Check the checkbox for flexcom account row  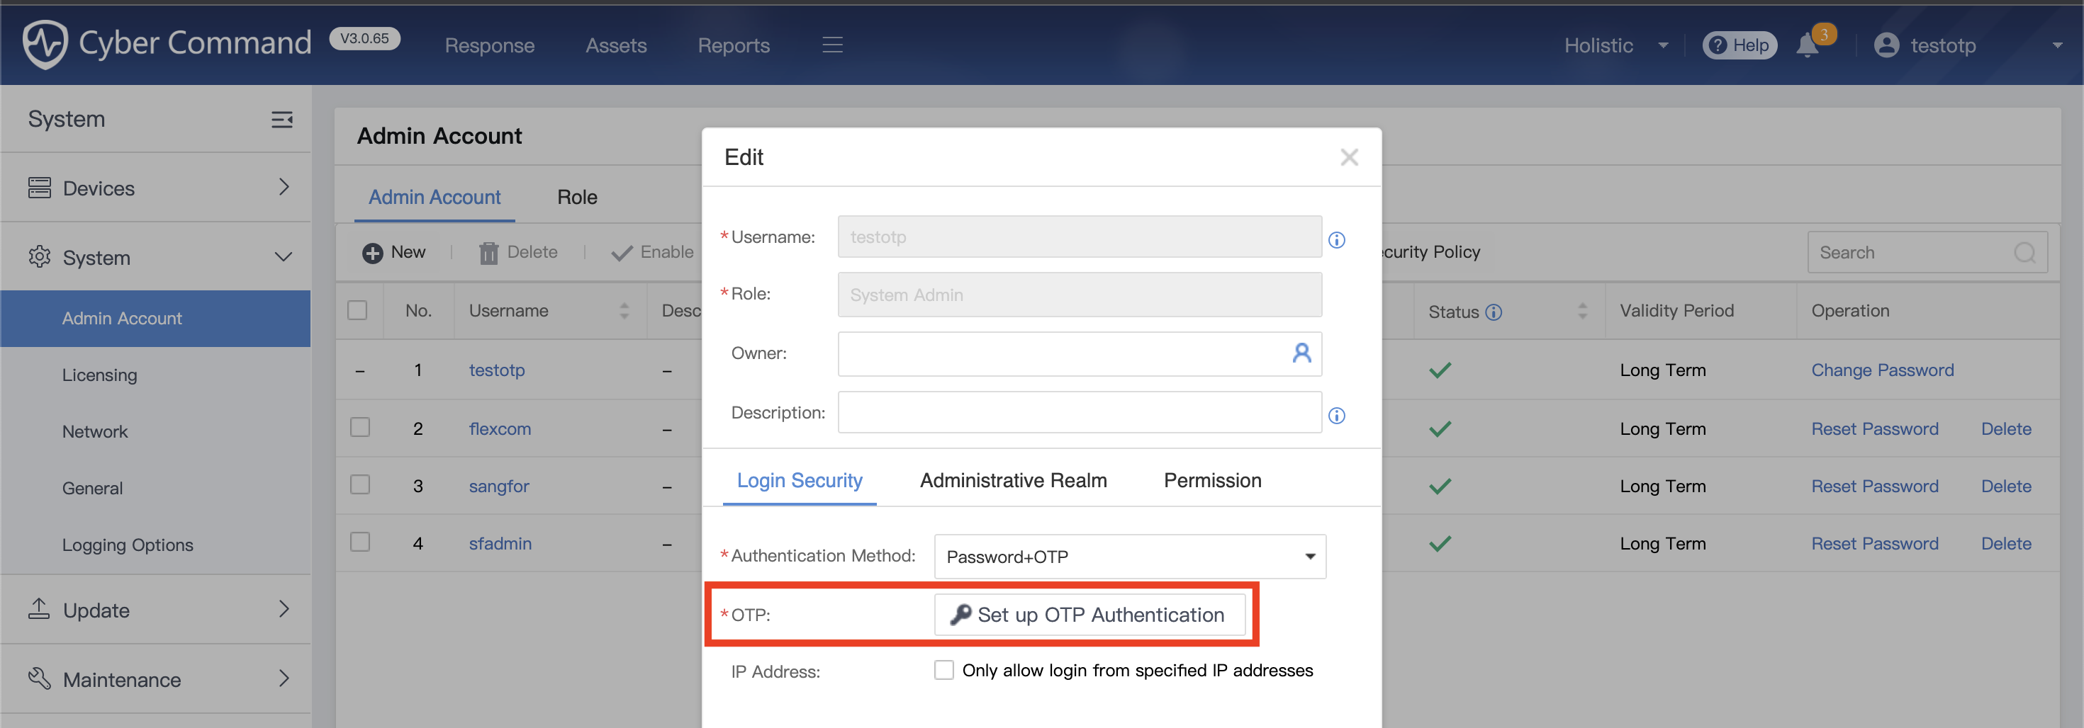pos(359,428)
